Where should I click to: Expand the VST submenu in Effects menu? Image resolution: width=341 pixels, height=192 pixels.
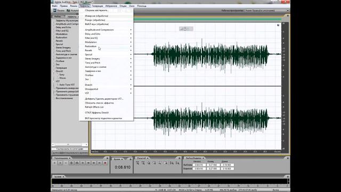point(106,93)
